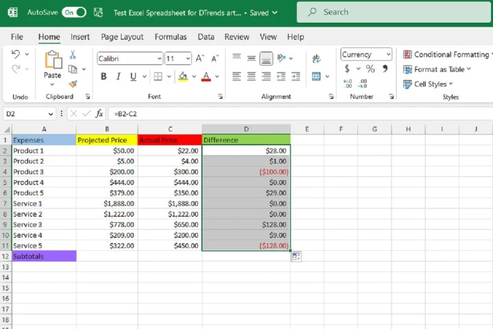Apply percent style to selection

[370, 69]
